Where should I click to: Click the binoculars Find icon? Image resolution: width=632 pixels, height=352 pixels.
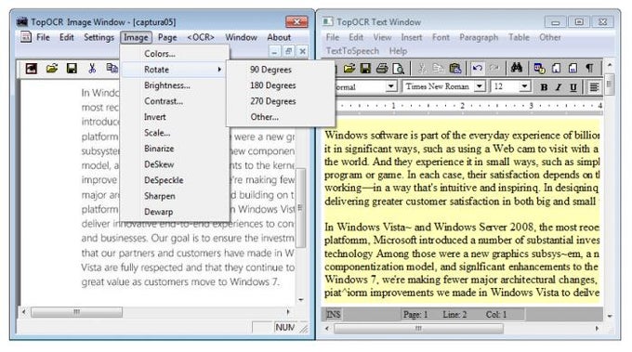pos(517,68)
